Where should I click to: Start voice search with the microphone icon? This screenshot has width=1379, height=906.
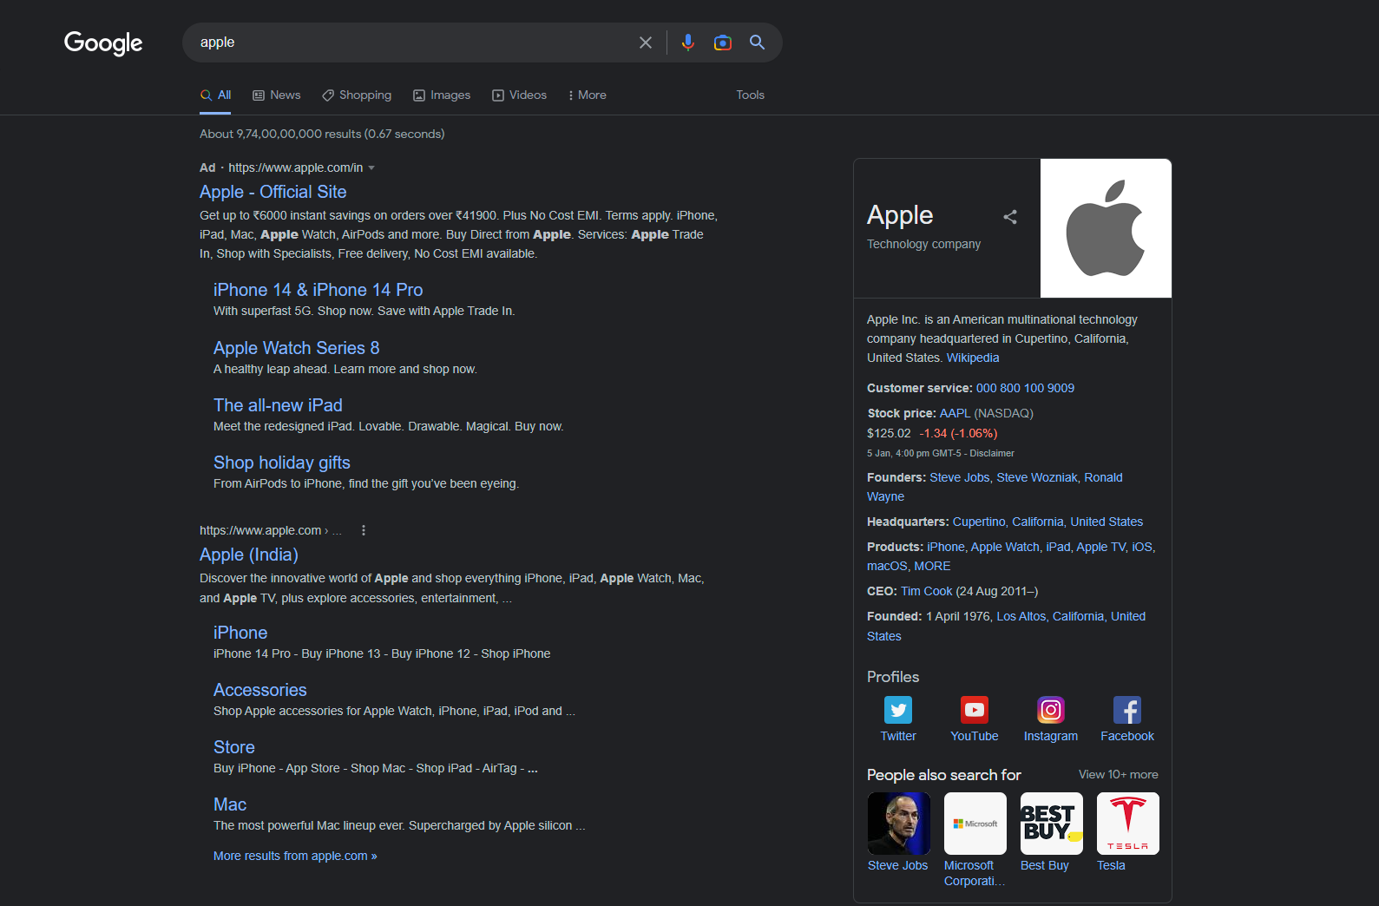coord(688,43)
